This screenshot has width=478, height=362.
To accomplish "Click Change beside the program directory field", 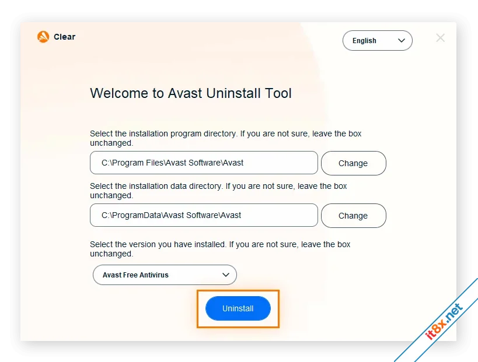I will pos(354,163).
